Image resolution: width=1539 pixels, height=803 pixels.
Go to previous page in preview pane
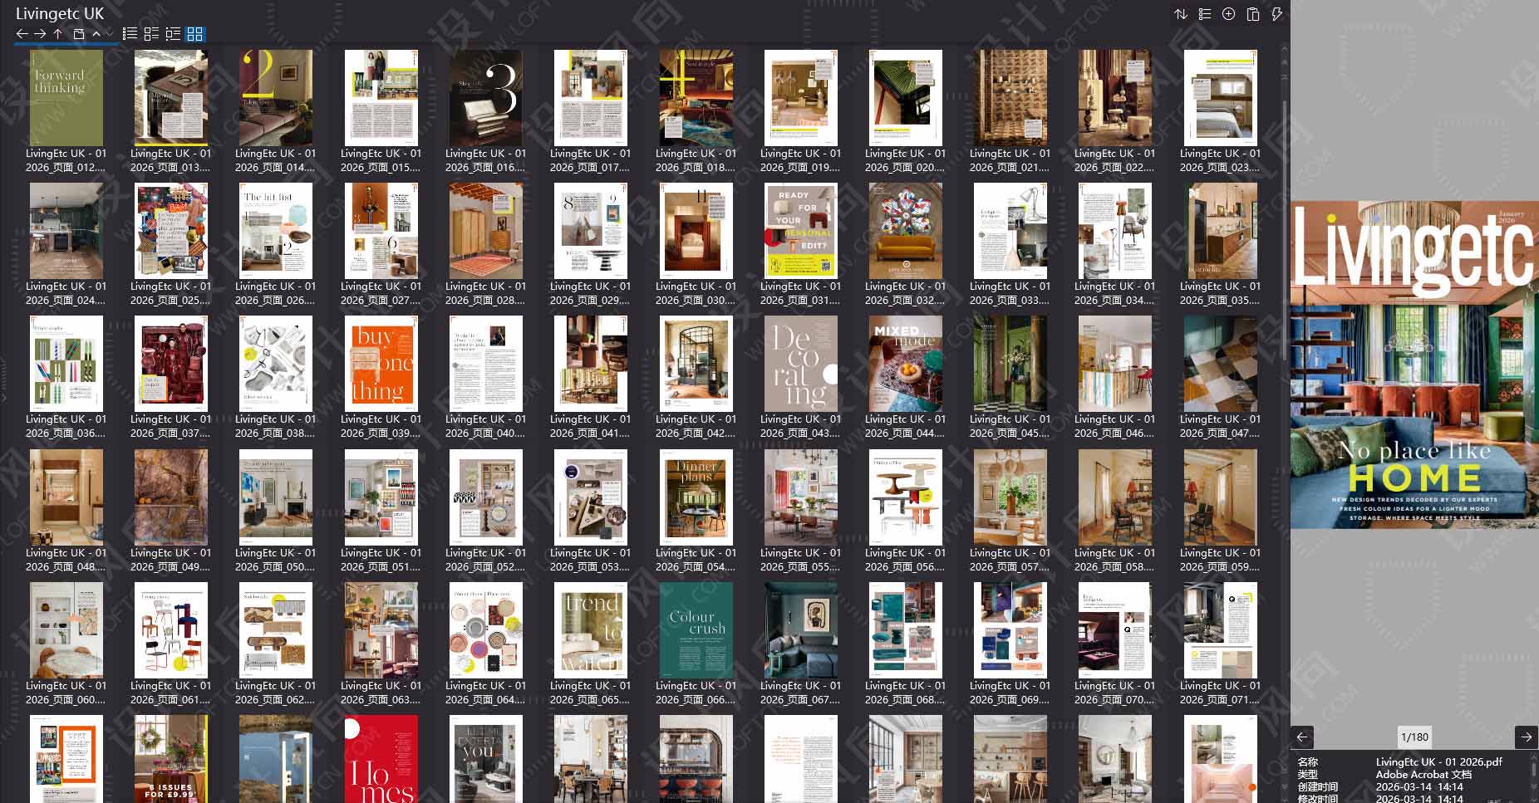[x=1302, y=737]
